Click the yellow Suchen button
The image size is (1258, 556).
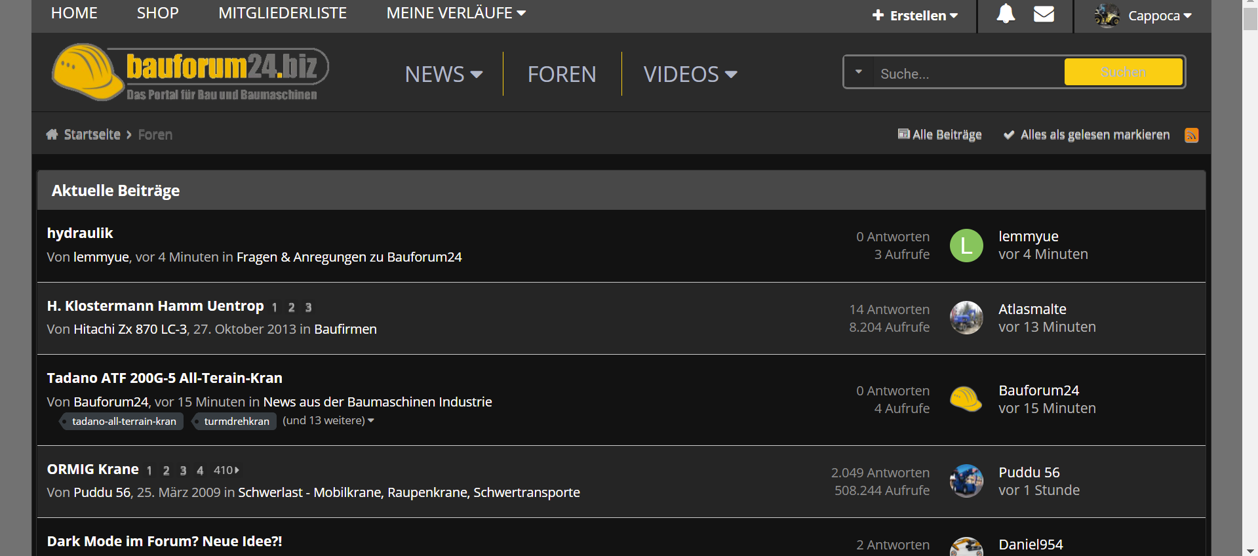[x=1124, y=72]
